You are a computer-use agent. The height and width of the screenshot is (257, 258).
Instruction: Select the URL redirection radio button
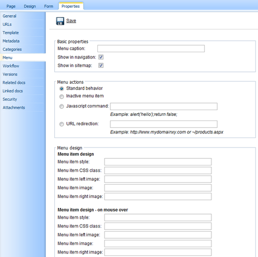tap(62, 124)
